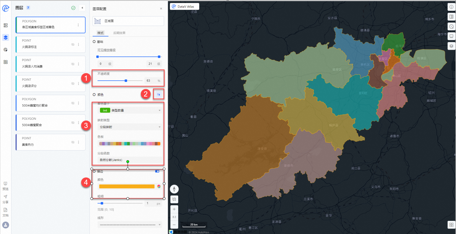Viewport: 456px width, 234px height.
Task: Open the 色板 color palette selector
Action: click(x=130, y=144)
